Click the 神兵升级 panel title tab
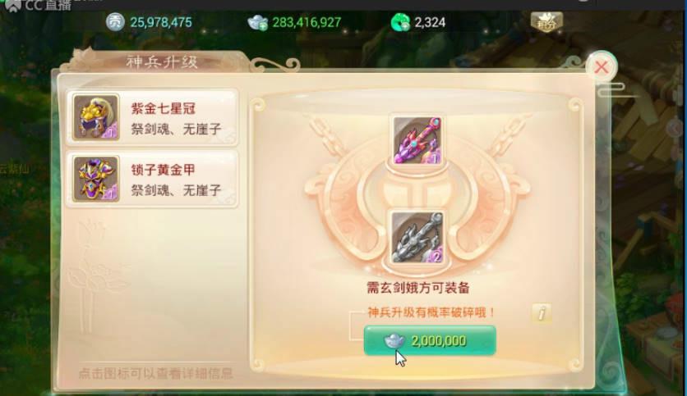Screen dimensions: 687x396 click(162, 62)
